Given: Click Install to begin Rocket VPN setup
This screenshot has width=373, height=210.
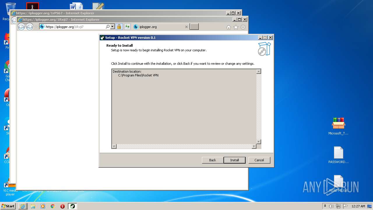Looking at the screenshot, I should (x=234, y=160).
